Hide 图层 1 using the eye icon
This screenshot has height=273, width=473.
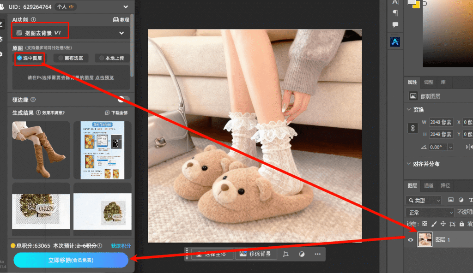pyautogui.click(x=410, y=240)
